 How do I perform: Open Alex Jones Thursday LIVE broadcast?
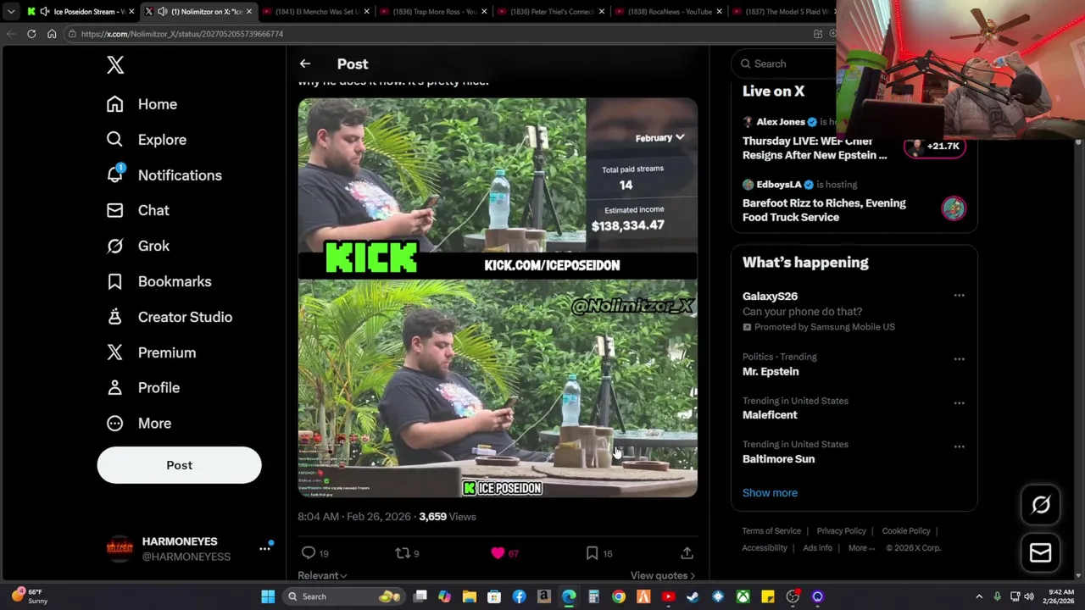pos(815,148)
